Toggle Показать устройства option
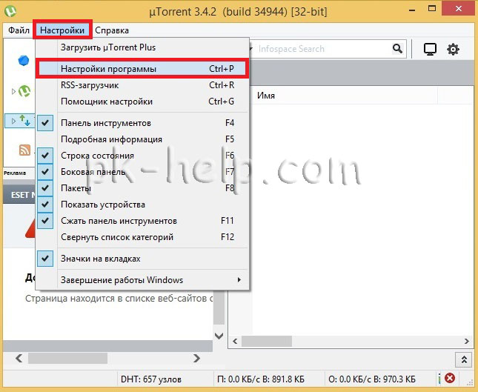 143,205
